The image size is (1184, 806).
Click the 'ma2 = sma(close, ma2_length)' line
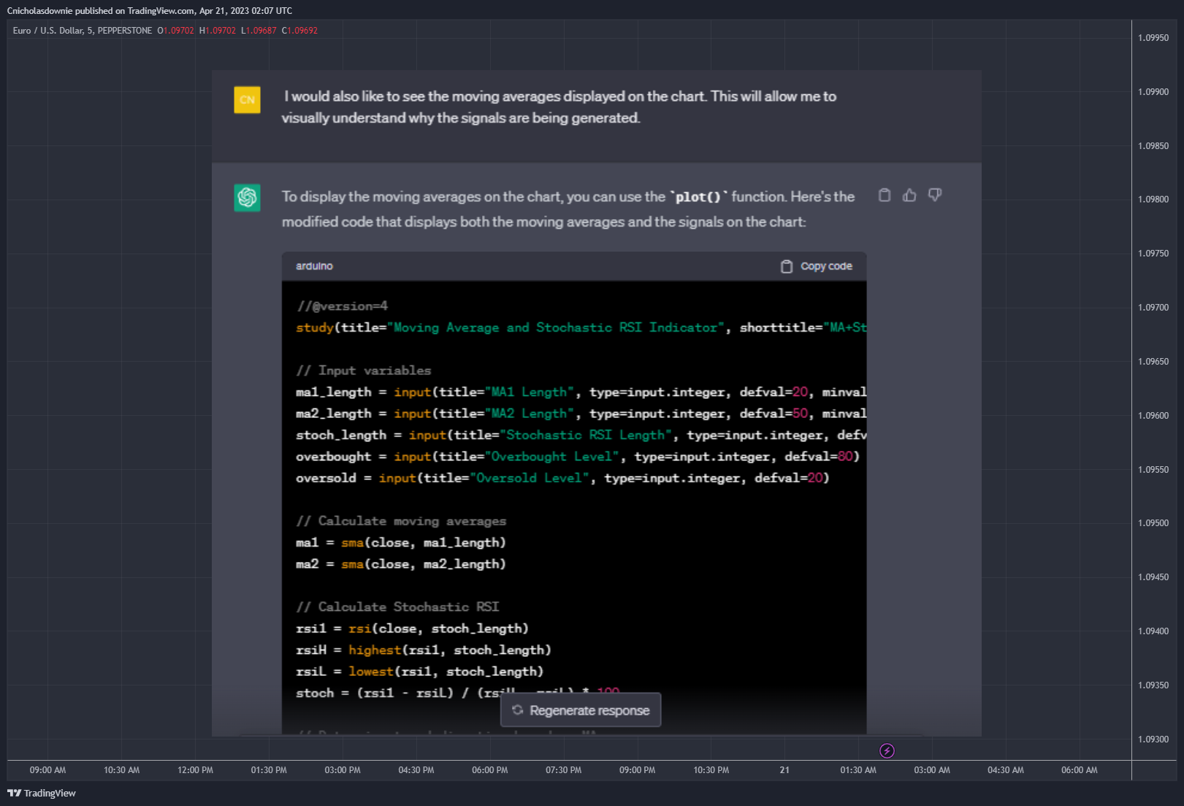(401, 564)
